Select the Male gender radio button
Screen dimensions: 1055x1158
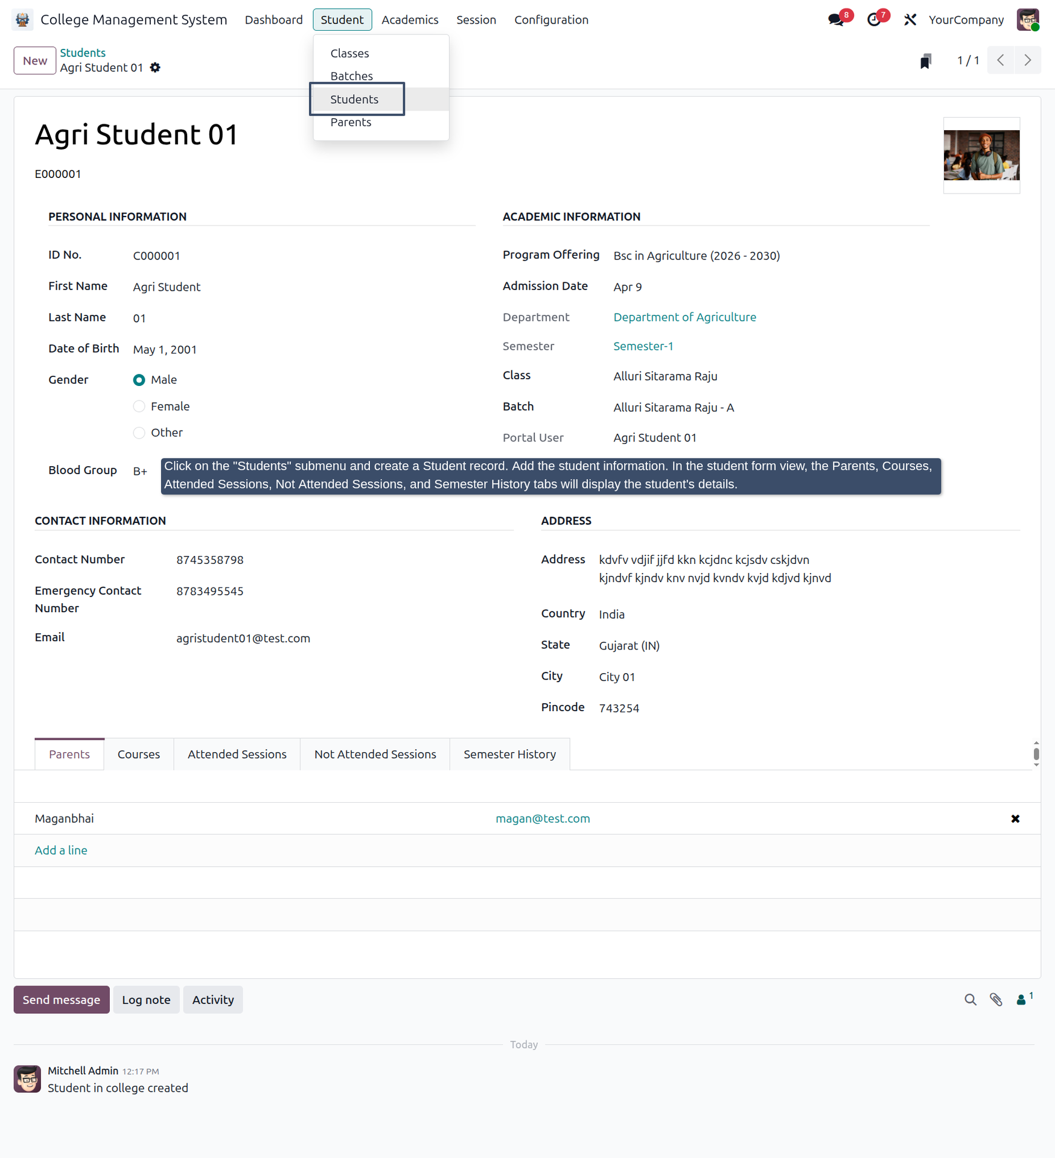[x=139, y=380]
